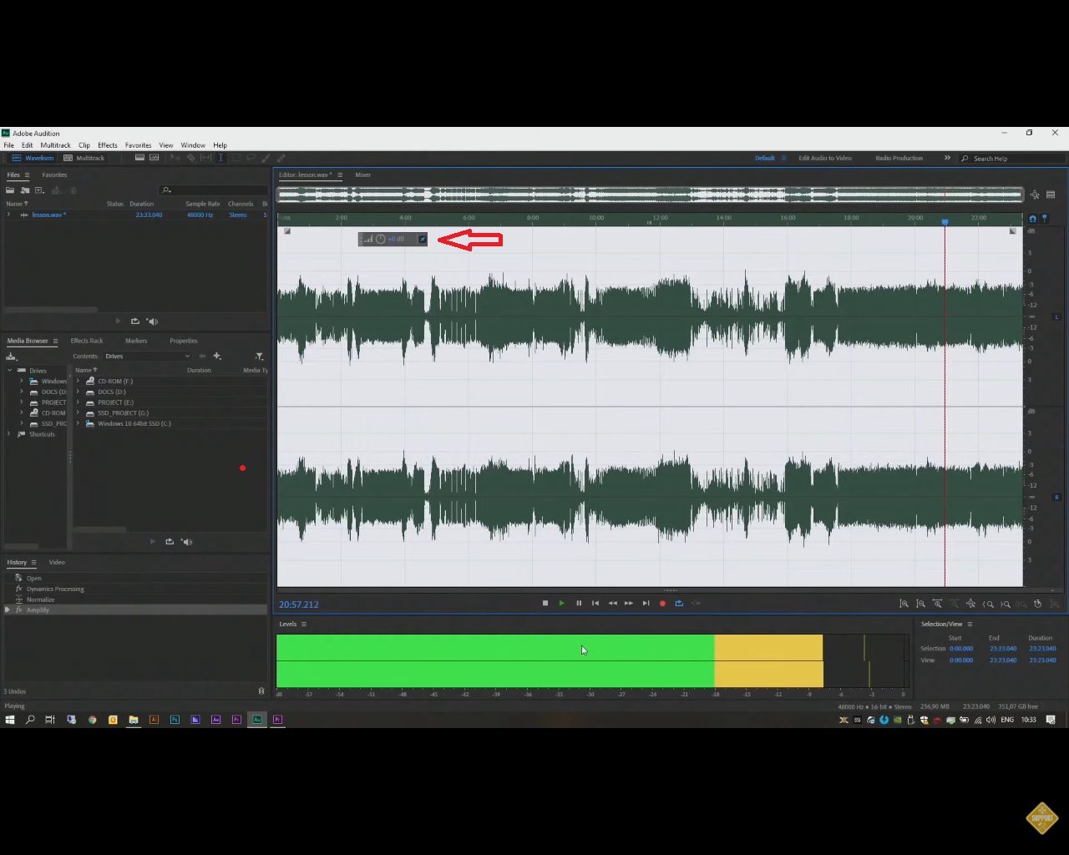This screenshot has width=1069, height=855.
Task: Expand the DOCS (D:) drive row
Action: (x=78, y=392)
